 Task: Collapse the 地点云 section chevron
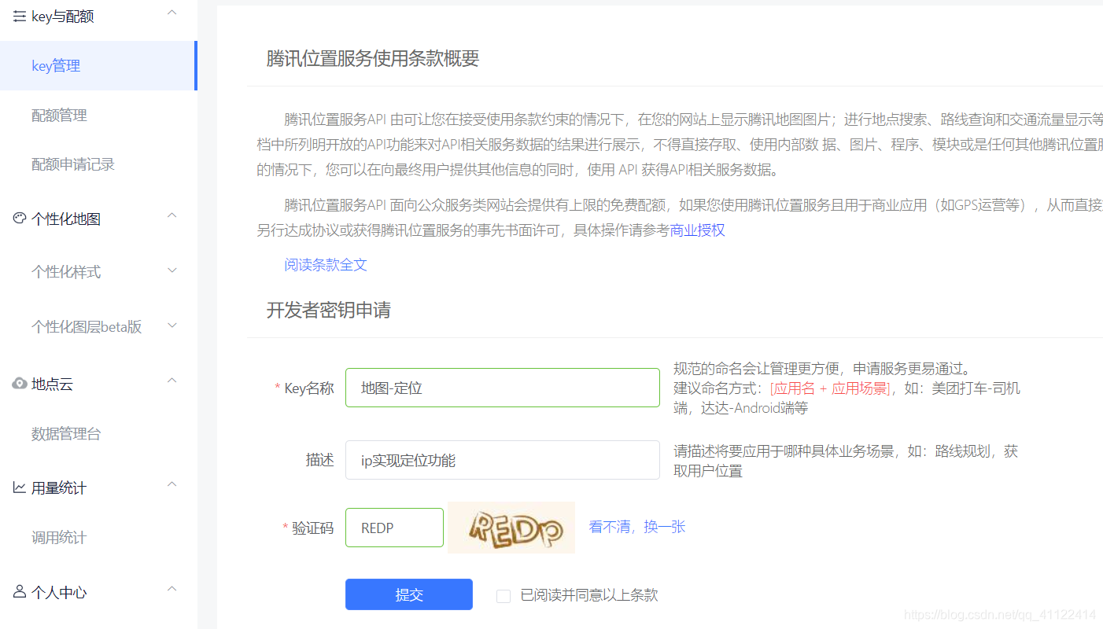pyautogui.click(x=172, y=381)
